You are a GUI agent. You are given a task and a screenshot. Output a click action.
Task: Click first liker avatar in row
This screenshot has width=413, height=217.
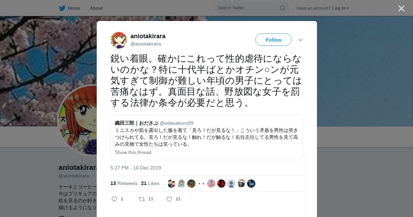click(x=171, y=184)
